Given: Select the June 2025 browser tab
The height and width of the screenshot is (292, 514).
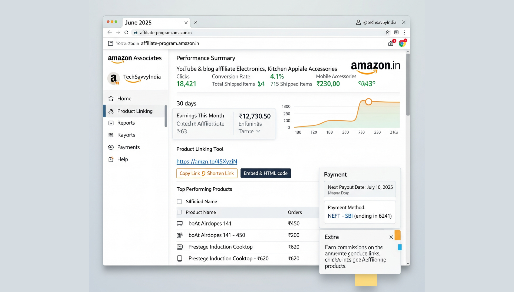Looking at the screenshot, I should (156, 23).
